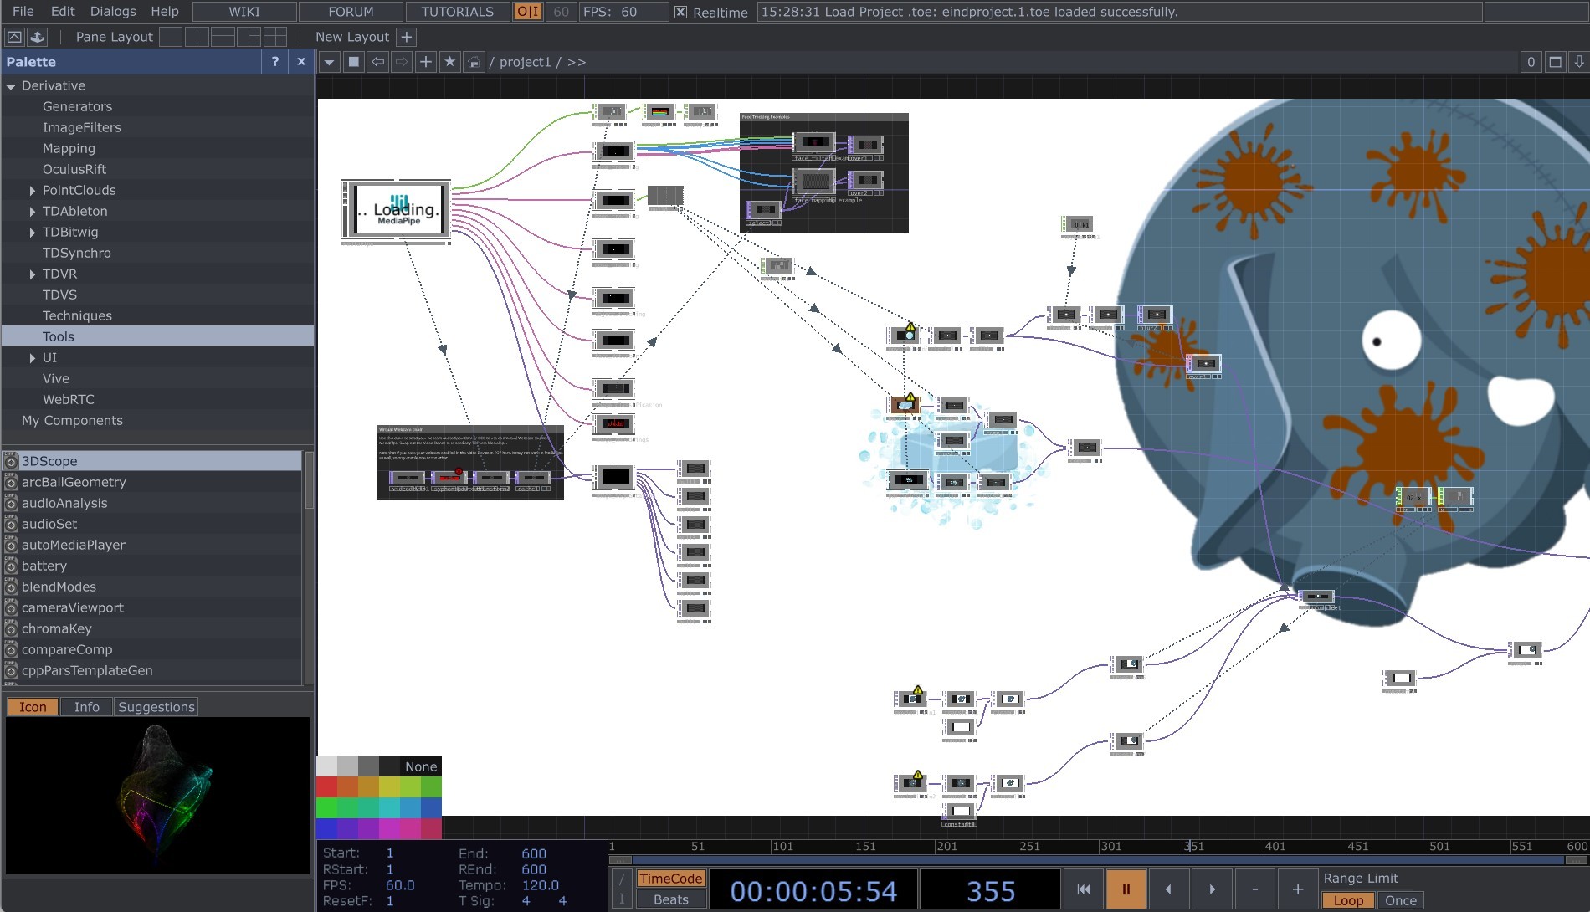Viewport: 1590px width, 912px height.
Task: Click the plus playback speed button
Action: coord(1297,889)
